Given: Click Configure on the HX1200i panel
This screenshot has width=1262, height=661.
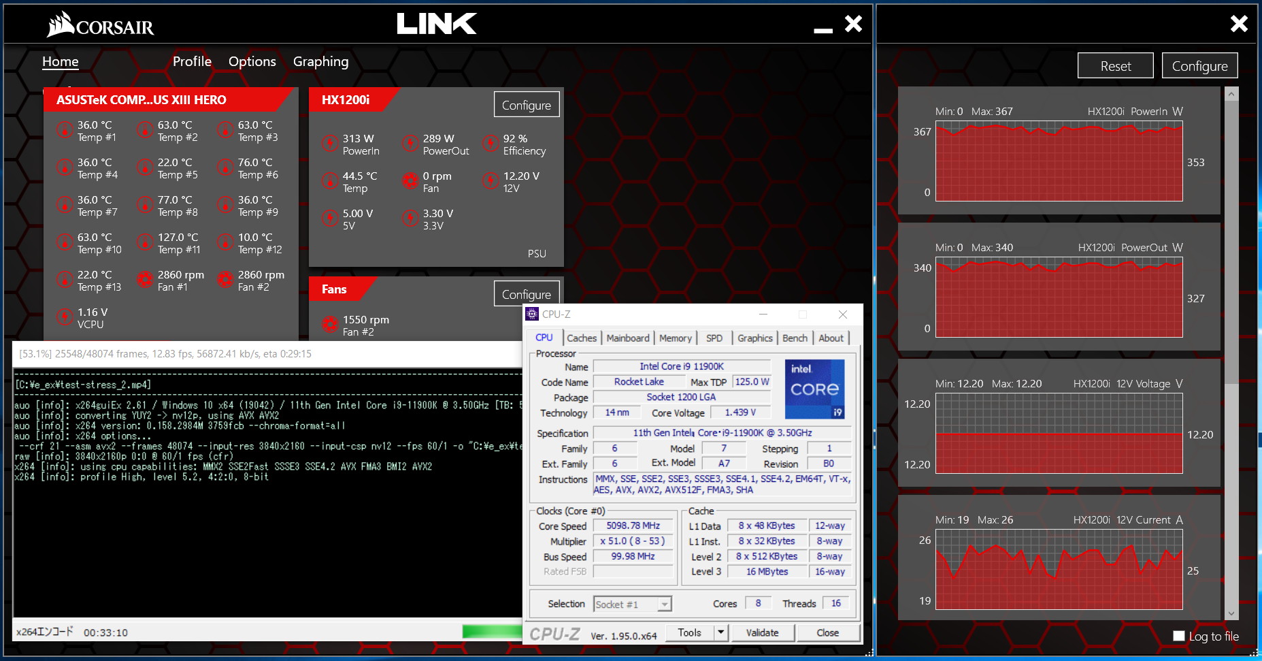Looking at the screenshot, I should click(527, 105).
